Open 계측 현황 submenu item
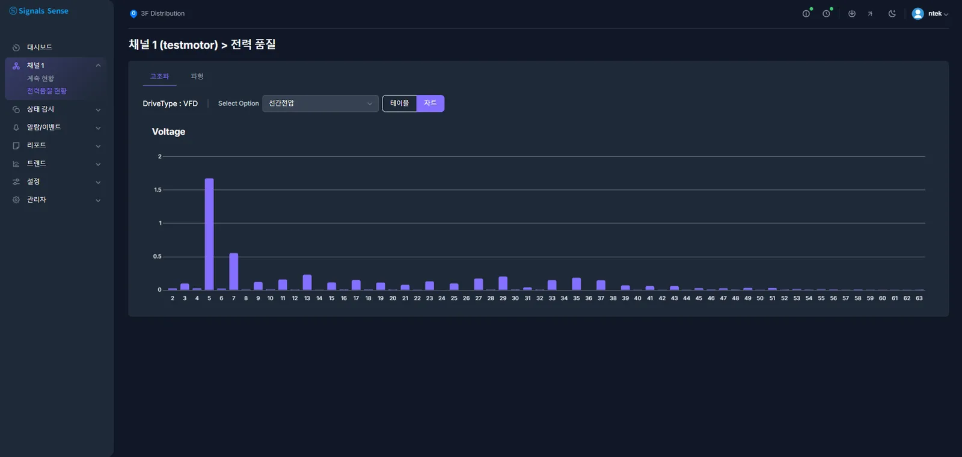Image resolution: width=962 pixels, height=457 pixels. click(x=40, y=79)
